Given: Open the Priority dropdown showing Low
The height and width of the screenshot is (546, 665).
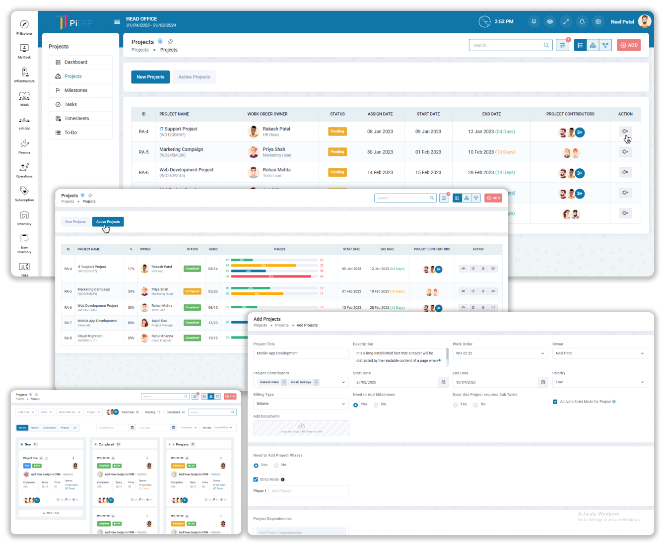Looking at the screenshot, I should (x=600, y=382).
